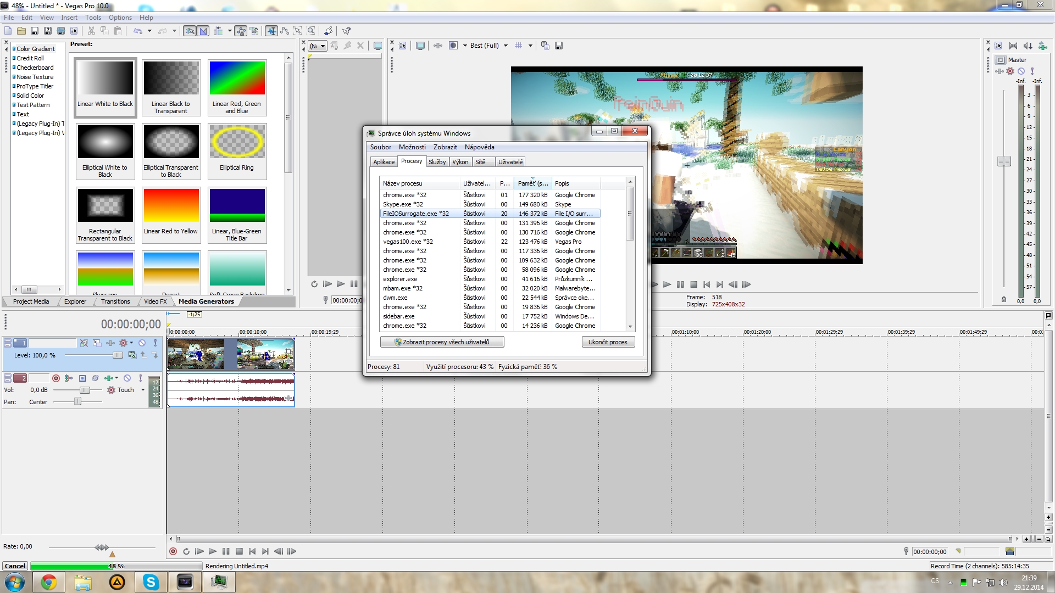Expand the undo history dropdown arrow
Viewport: 1055px width, 593px height.
(149, 31)
